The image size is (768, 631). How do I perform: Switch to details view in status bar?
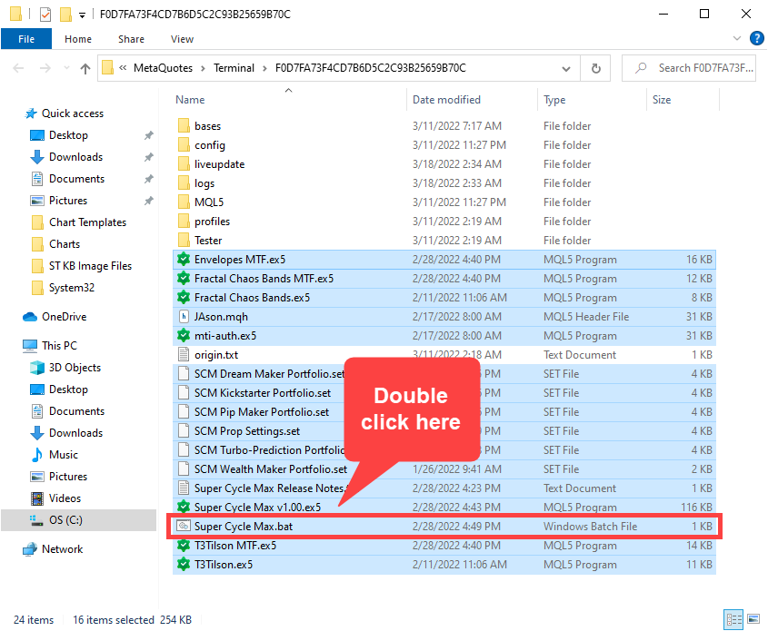coord(733,620)
